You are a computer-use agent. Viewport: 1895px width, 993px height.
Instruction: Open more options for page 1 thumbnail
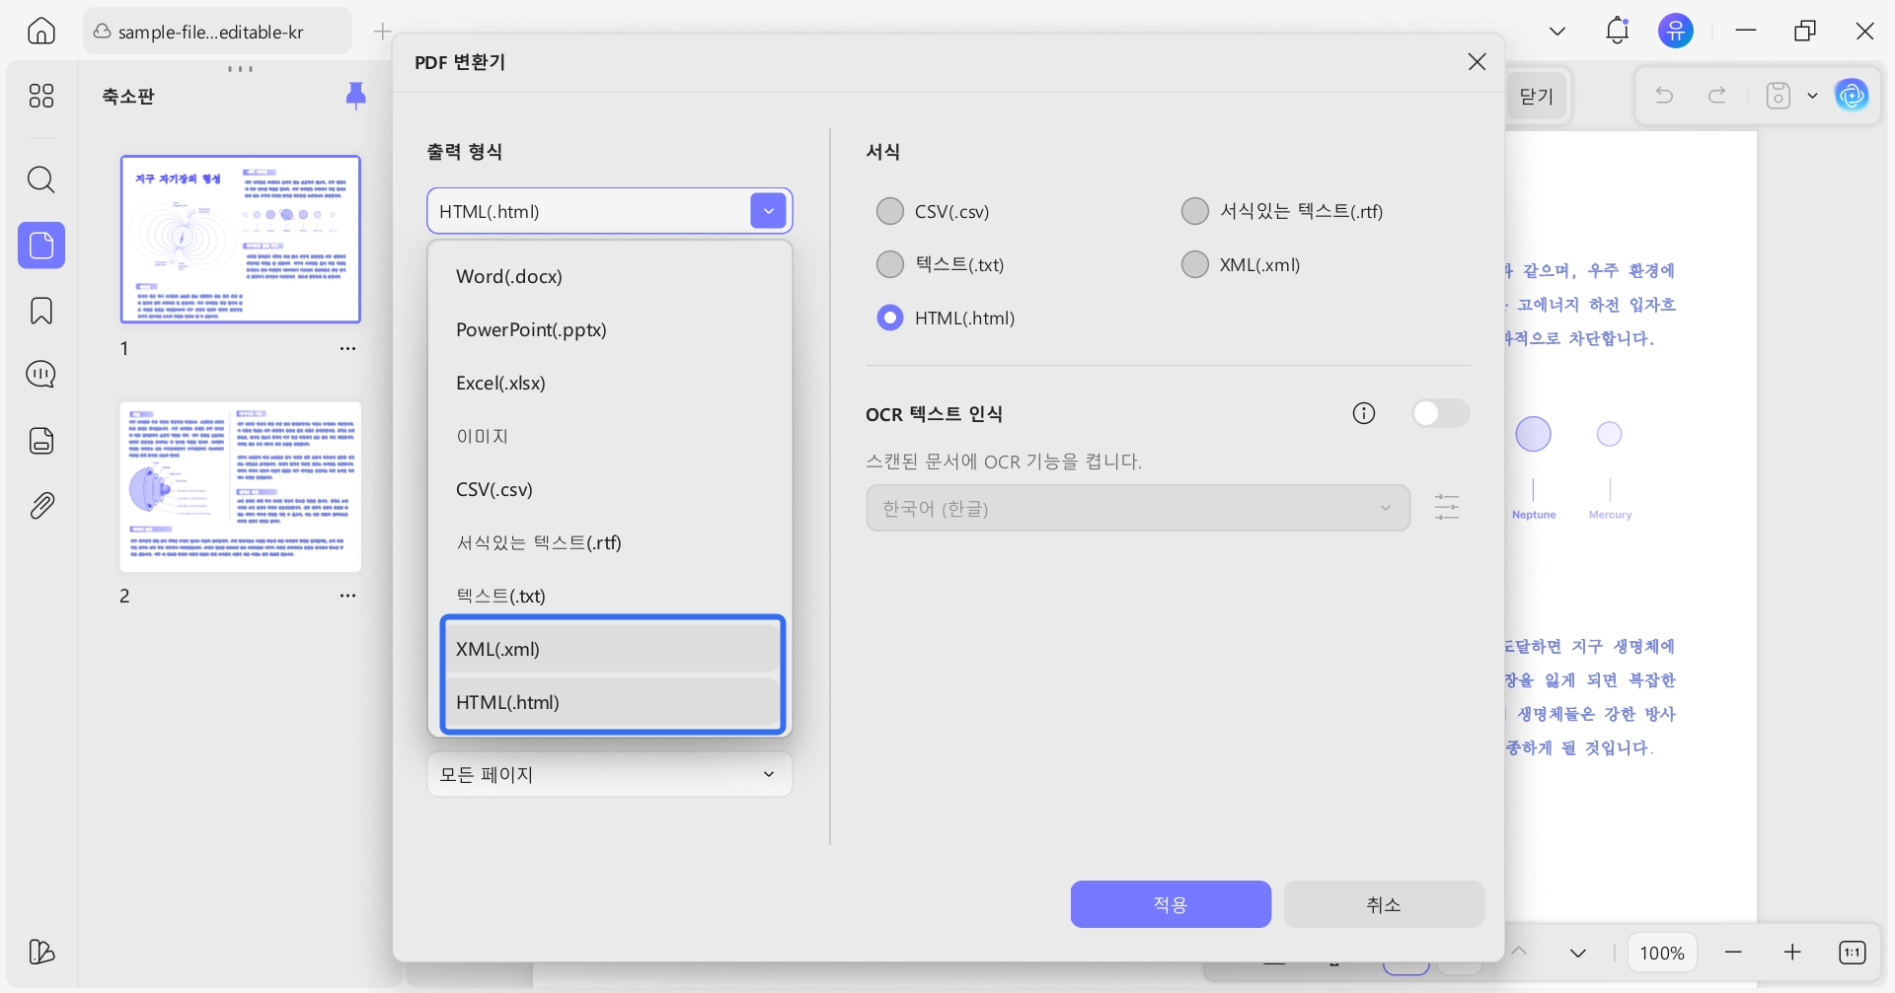(347, 348)
